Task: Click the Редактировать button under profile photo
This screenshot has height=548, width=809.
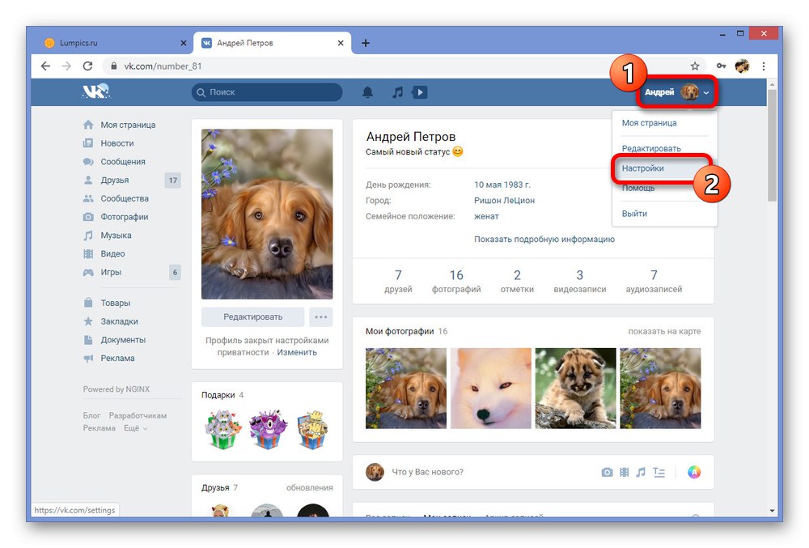Action: pos(253,316)
